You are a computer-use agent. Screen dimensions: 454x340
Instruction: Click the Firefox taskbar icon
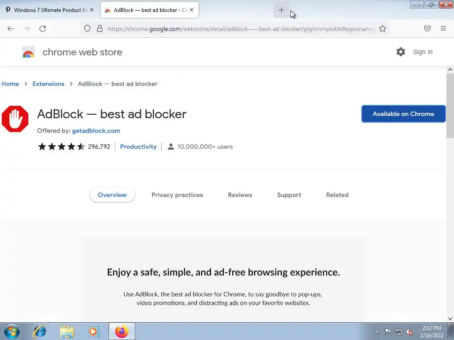coord(121,331)
